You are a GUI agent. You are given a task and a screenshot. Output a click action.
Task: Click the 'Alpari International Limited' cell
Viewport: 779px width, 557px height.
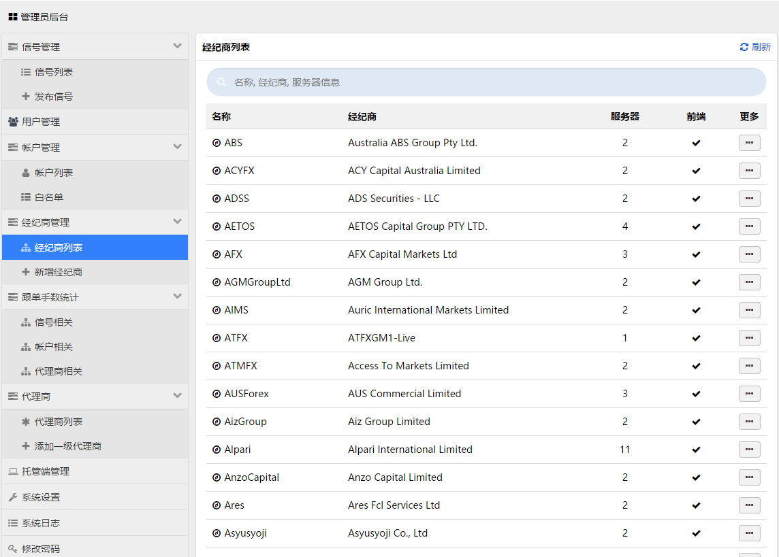(411, 450)
